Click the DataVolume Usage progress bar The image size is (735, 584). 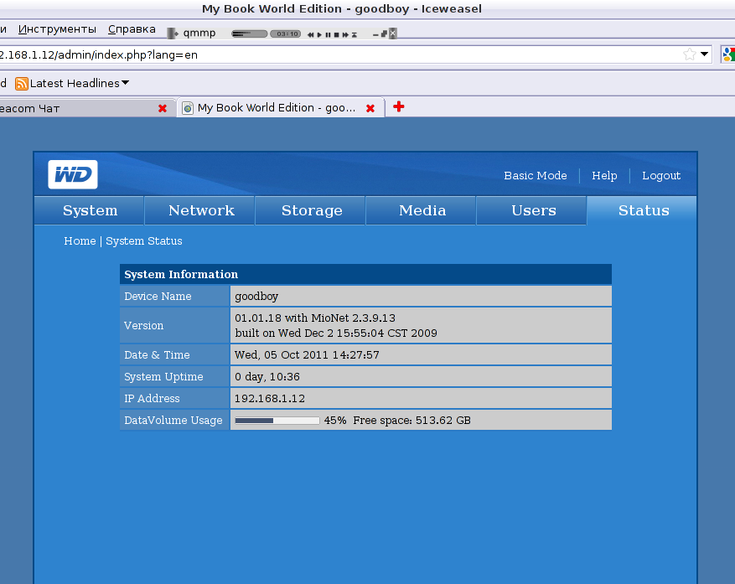click(x=277, y=421)
